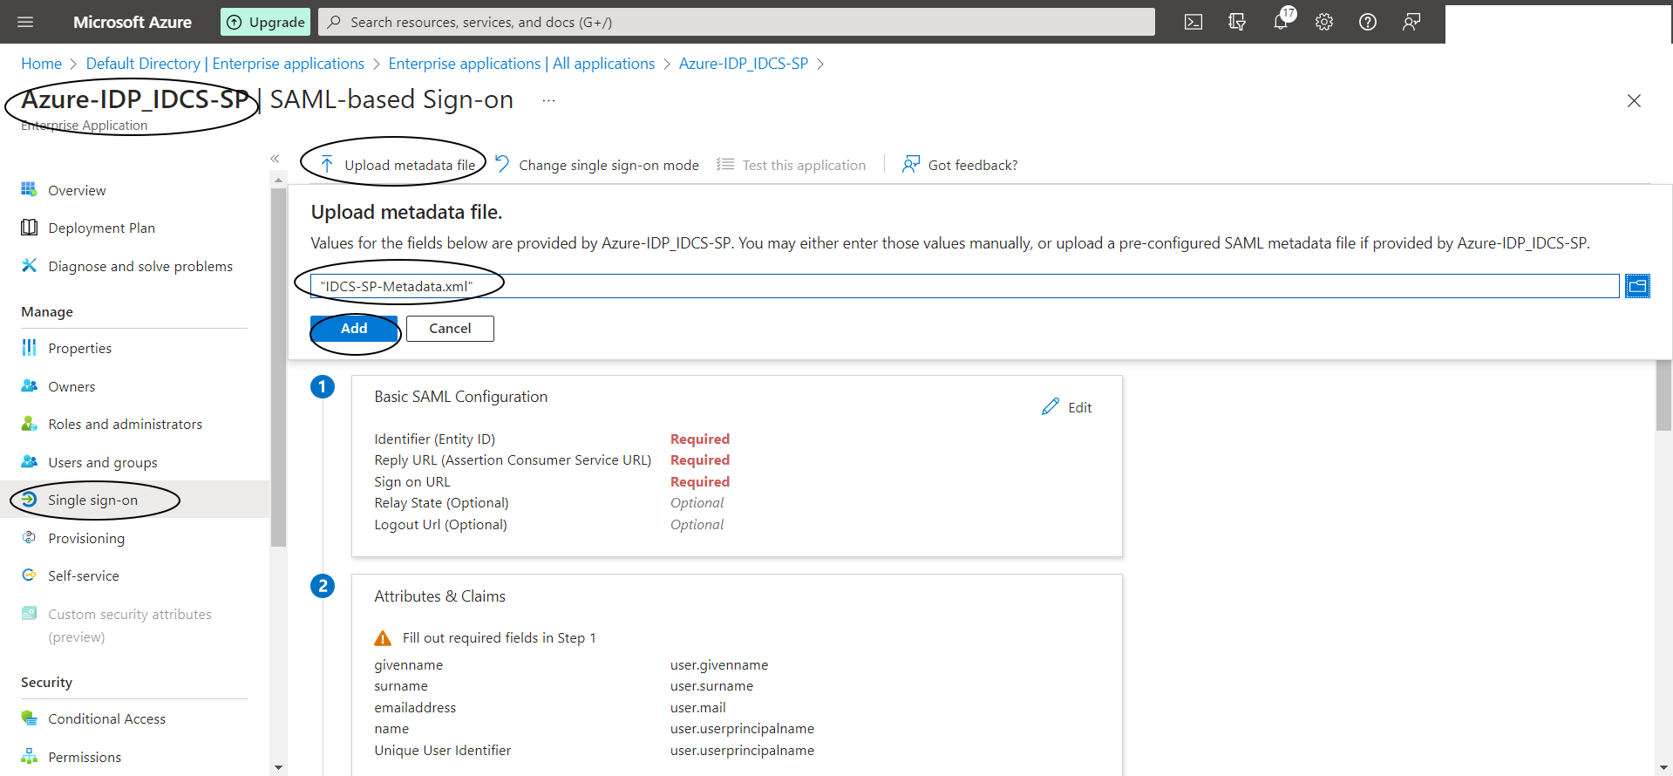The width and height of the screenshot is (1673, 776).
Task: Go to Home breadcrumb
Action: 41,64
